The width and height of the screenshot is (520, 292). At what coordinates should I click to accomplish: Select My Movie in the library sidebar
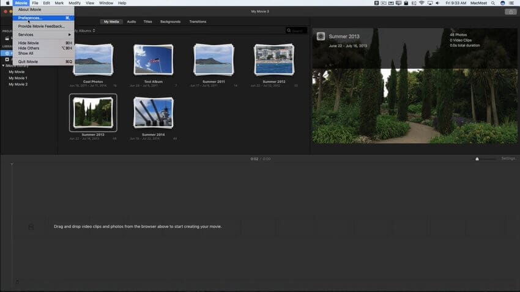click(17, 72)
